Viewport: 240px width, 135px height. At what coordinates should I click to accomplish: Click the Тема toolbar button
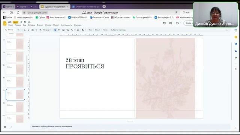[x=105, y=30]
